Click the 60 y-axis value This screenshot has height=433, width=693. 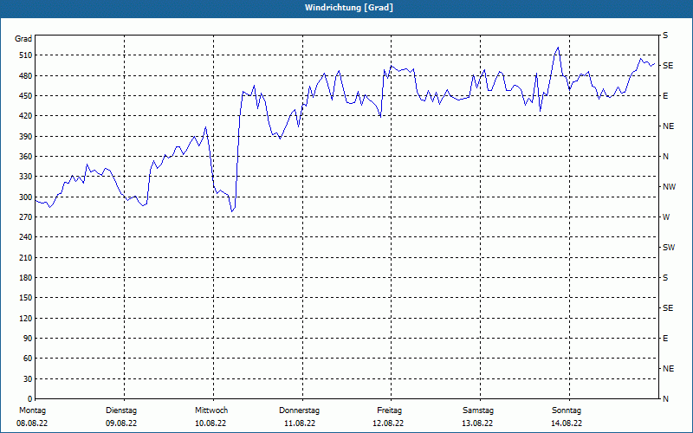coord(28,359)
